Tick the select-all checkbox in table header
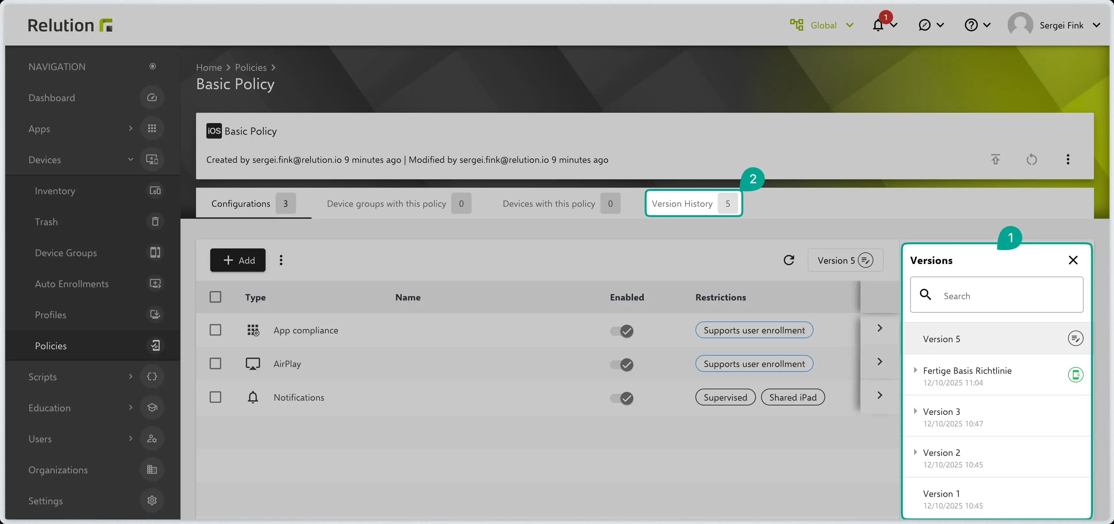 pos(215,297)
